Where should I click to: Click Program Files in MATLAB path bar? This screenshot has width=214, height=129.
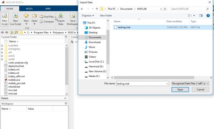pos(41,33)
